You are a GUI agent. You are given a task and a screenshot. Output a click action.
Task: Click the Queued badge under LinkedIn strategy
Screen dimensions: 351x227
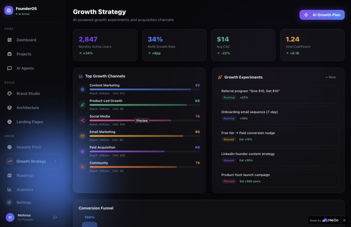coord(229,160)
